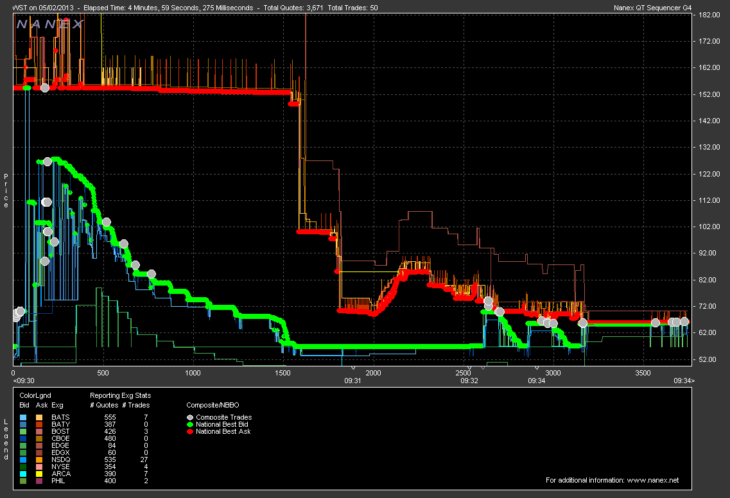Click the EDGE ask color swatch
Image resolution: width=730 pixels, height=498 pixels.
click(x=39, y=445)
